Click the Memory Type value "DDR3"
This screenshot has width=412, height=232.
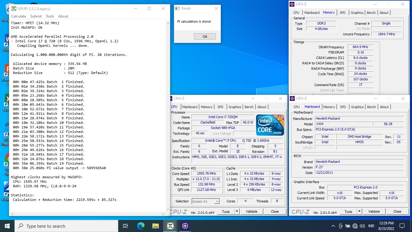pos(321,24)
